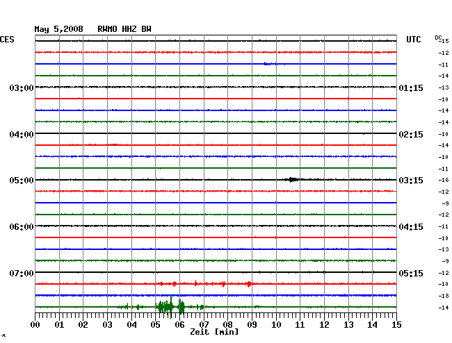
Task: Click the date label "May 5,2008"
Action: tap(59, 29)
